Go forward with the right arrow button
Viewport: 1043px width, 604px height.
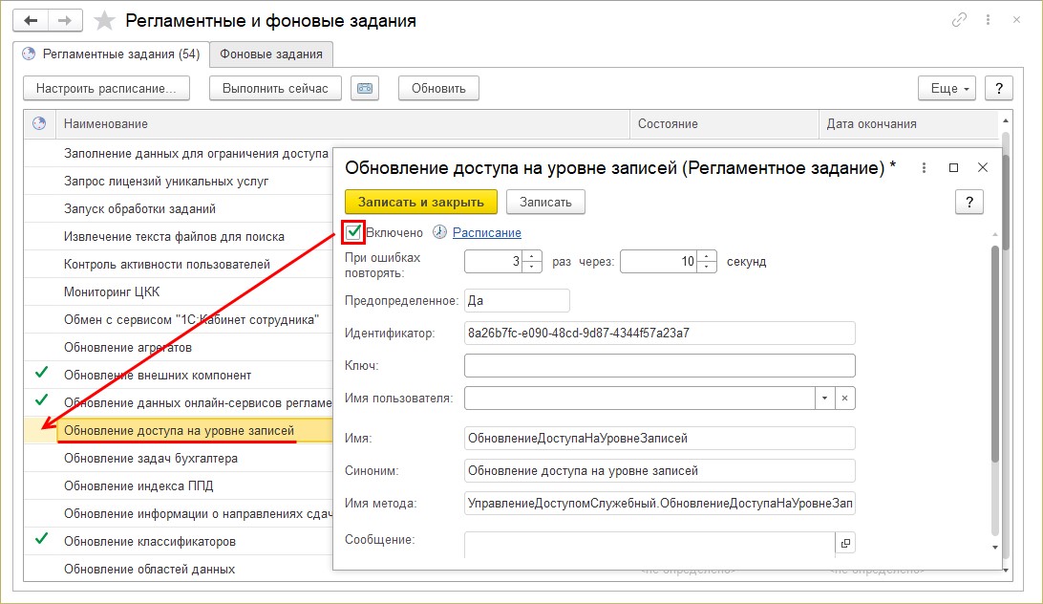click(65, 21)
